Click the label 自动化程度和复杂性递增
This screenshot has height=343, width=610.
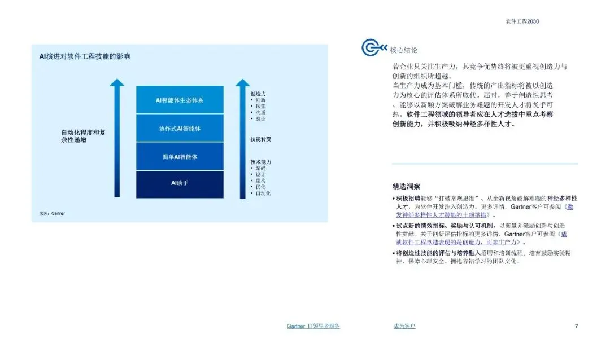[x=83, y=136]
